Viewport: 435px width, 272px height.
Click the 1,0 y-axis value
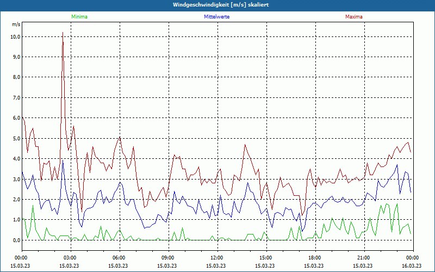click(x=16, y=220)
